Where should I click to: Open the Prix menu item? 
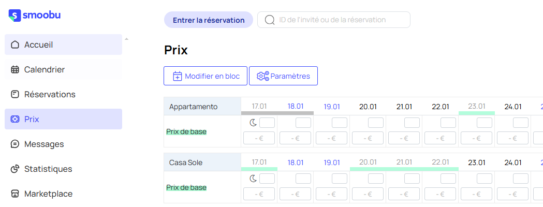(63, 119)
